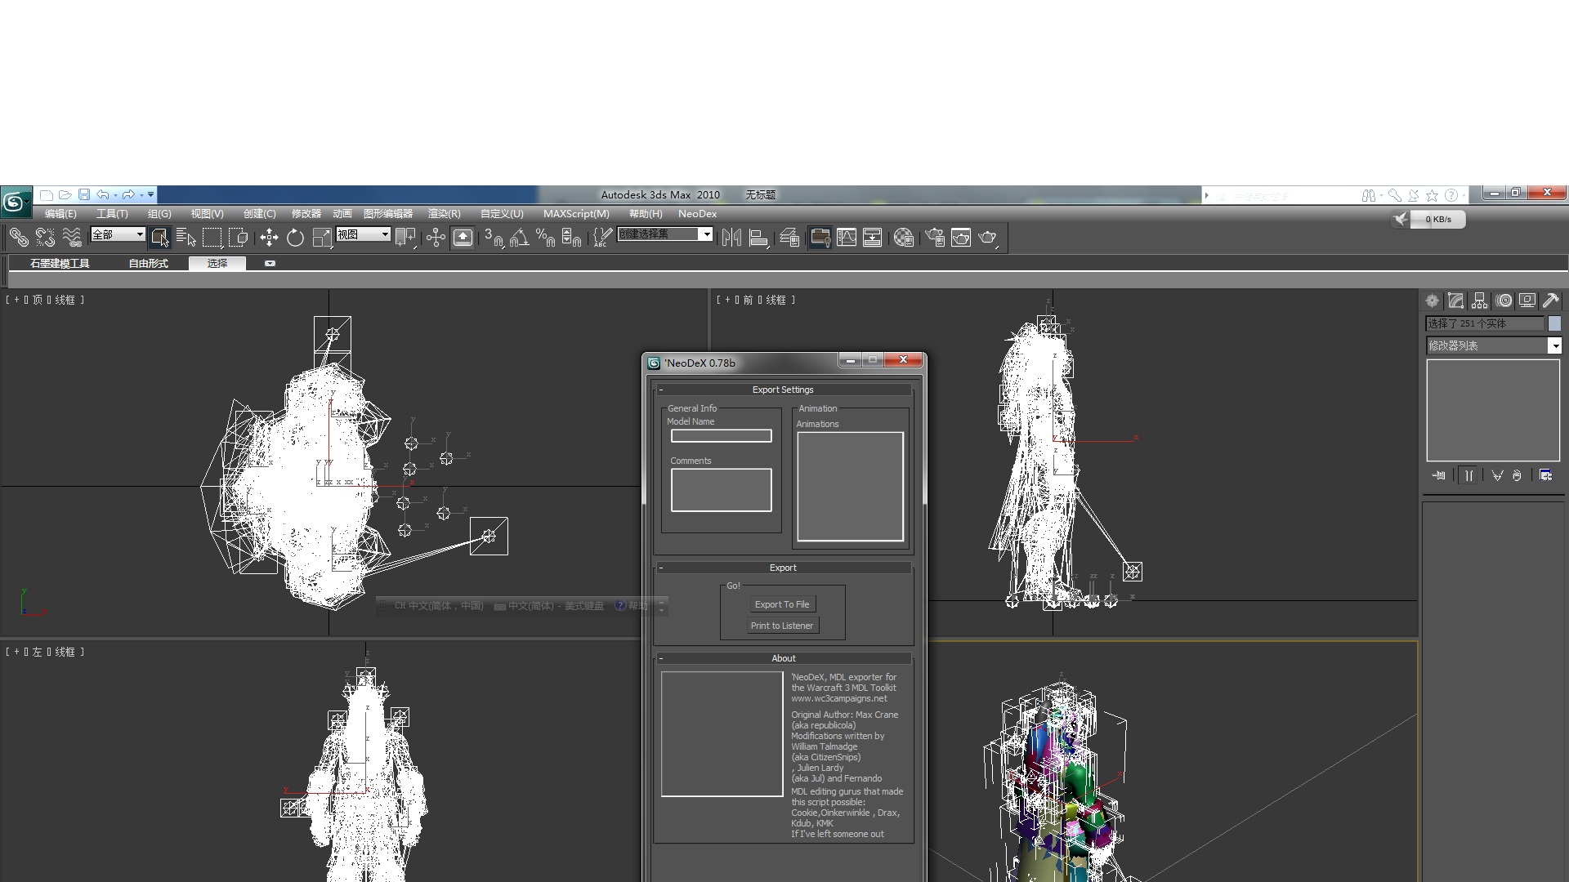Screen dimensions: 1569x882
Task: Open the Select by Name list icon
Action: point(186,238)
